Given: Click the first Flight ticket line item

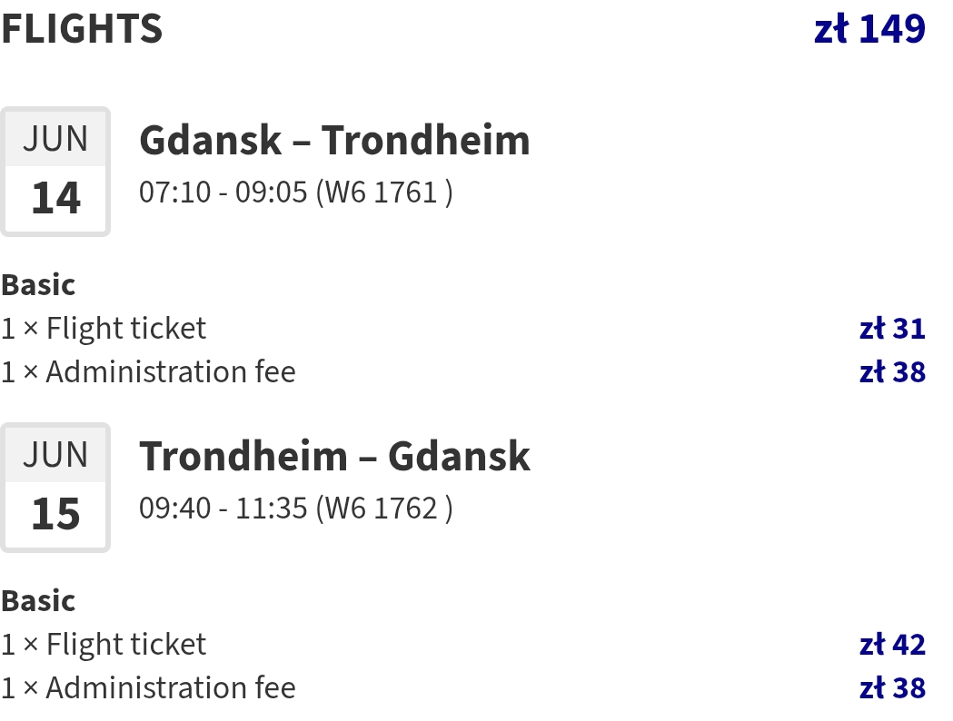Looking at the screenshot, I should [104, 328].
